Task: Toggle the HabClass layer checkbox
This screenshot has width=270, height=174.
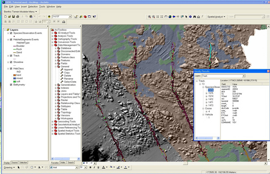Action: click(11, 68)
